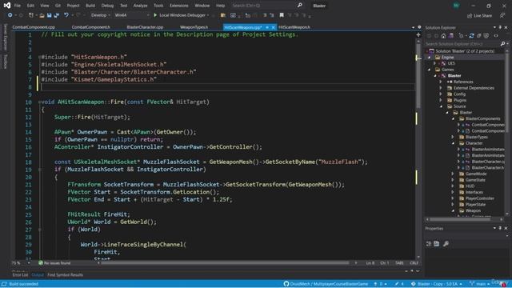Open the Find Symbol Results tab
Screen dimensions: 512x288
(x=65, y=275)
